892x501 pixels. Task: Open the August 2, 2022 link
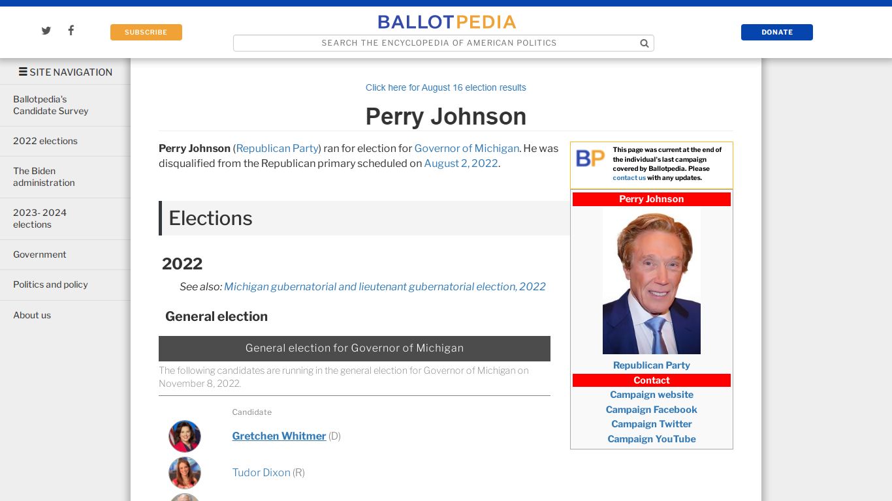[461, 163]
